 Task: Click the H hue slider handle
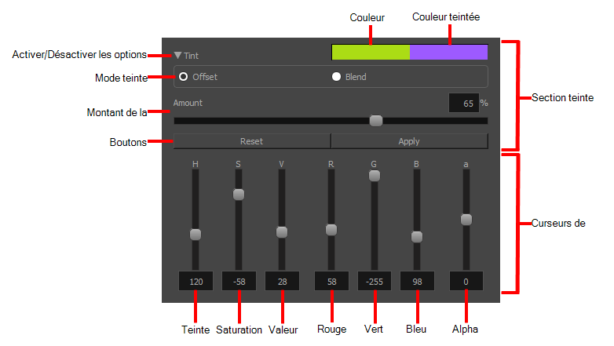click(x=196, y=235)
